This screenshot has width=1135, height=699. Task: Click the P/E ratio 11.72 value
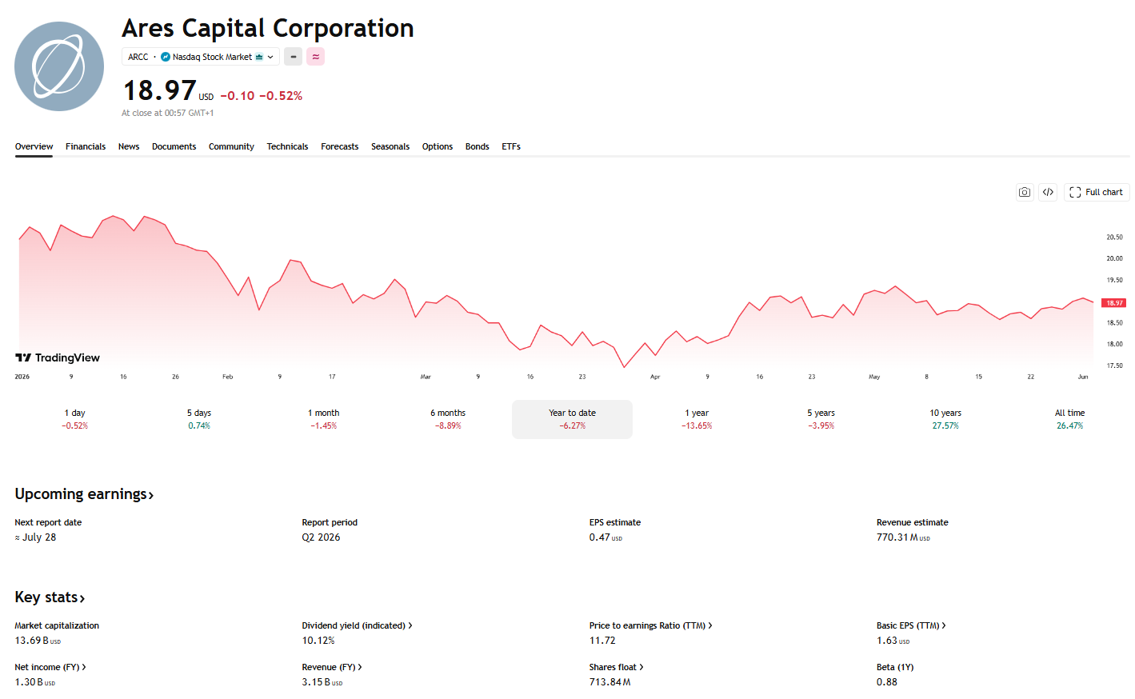pos(602,641)
